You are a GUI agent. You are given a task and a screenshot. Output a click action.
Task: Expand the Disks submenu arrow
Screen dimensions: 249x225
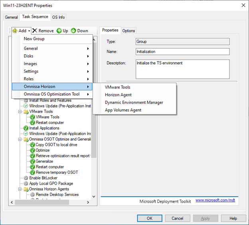point(88,56)
